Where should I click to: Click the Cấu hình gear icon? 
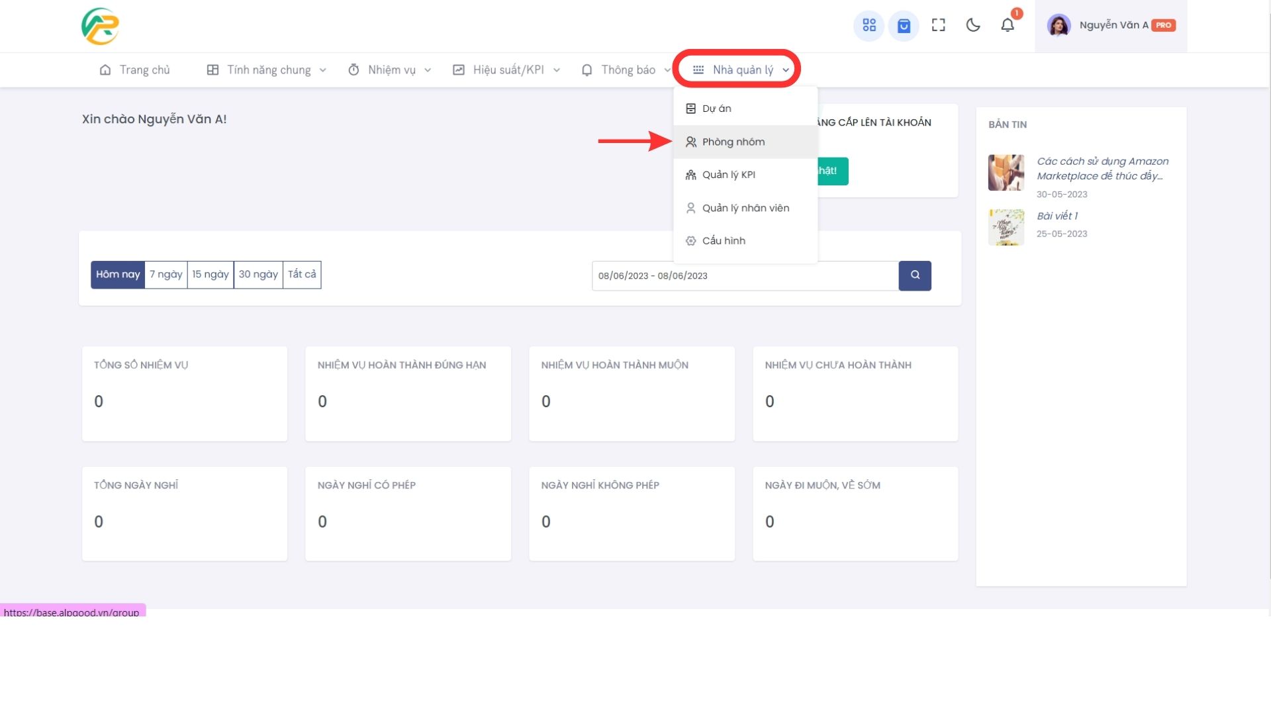tap(690, 241)
